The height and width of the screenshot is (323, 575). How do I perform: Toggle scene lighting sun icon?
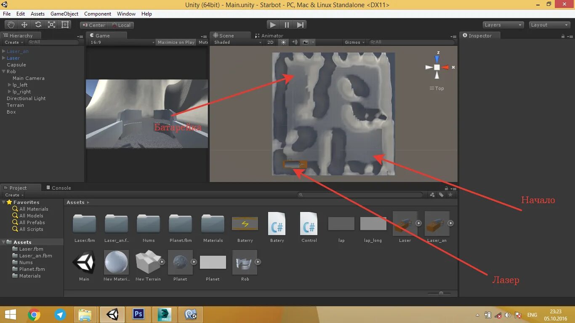283,42
